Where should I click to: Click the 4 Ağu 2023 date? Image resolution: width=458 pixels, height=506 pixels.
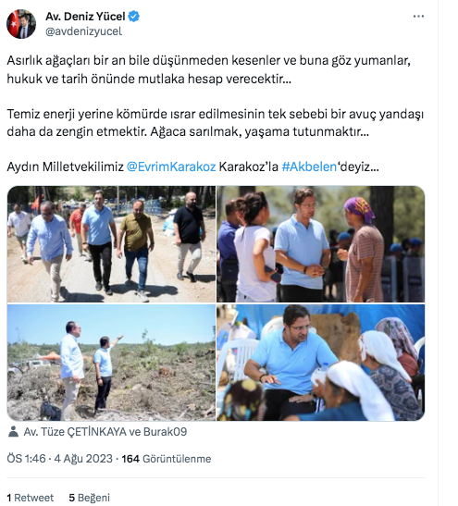point(83,459)
